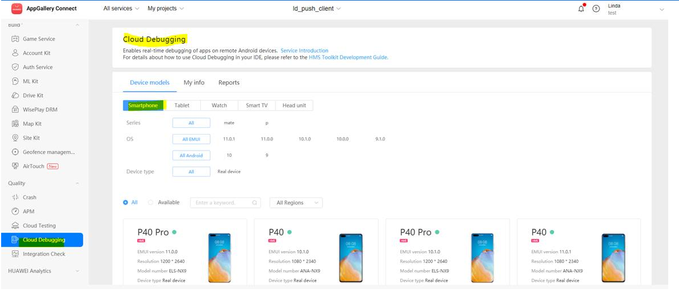Select the Available radio button

pos(150,202)
